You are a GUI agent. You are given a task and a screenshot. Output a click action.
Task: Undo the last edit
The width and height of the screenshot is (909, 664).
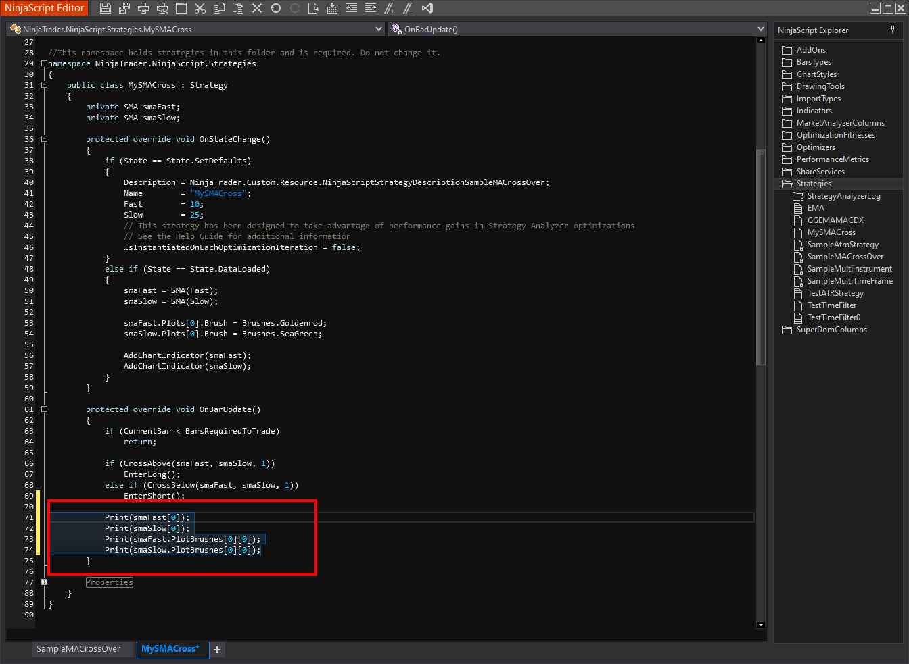click(x=275, y=8)
